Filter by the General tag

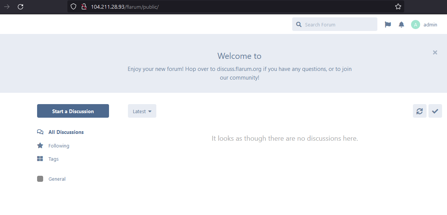click(x=57, y=179)
